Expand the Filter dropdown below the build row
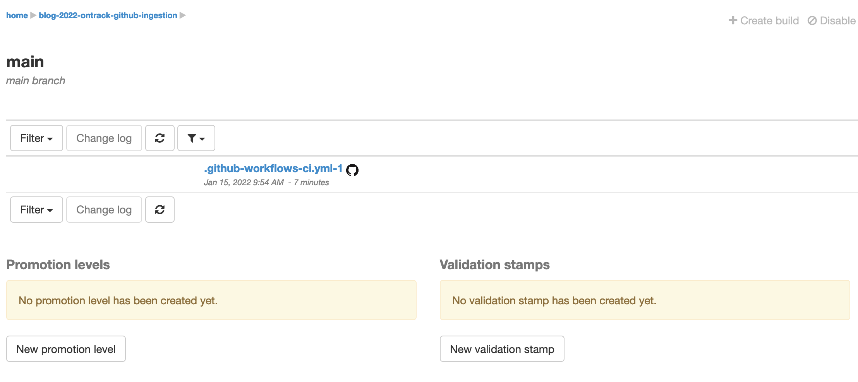Screen dimensions: 858x382 [36, 210]
